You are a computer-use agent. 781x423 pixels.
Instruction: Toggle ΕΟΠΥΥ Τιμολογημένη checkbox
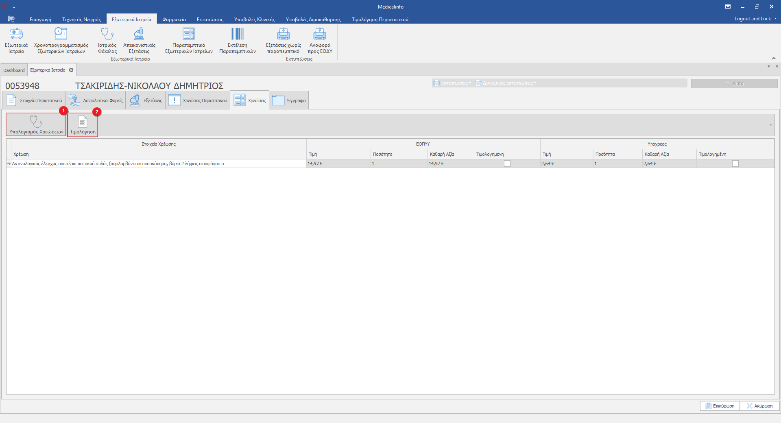click(x=507, y=164)
